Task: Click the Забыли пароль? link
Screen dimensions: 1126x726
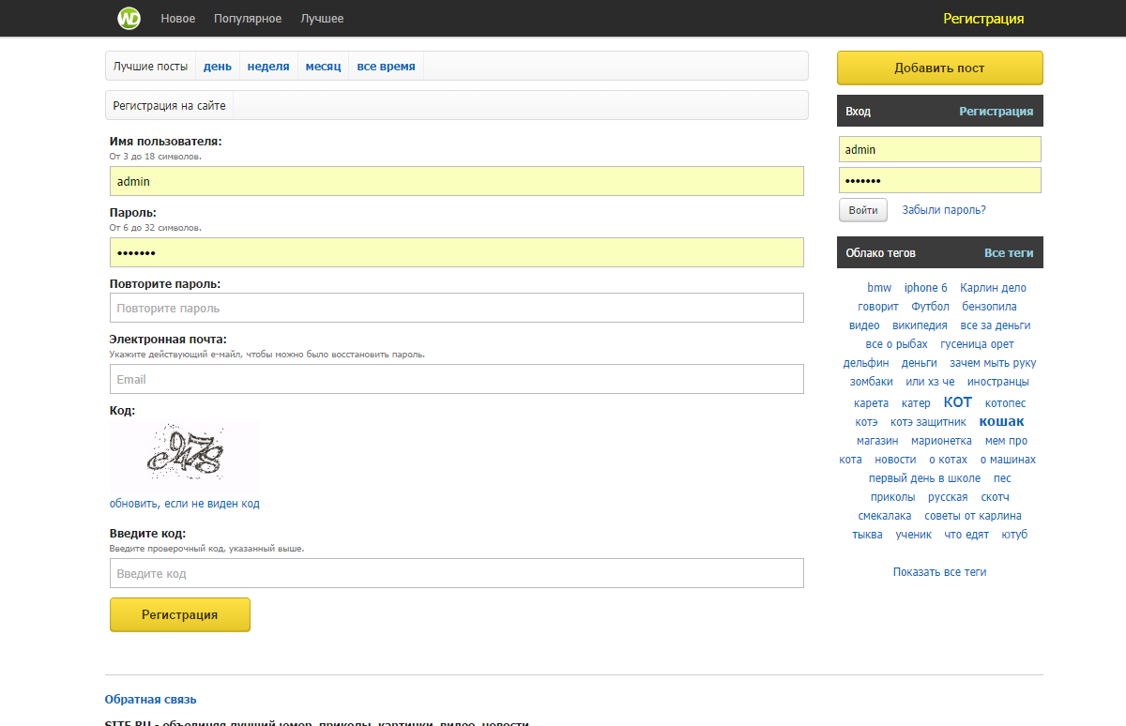Action: pos(944,210)
